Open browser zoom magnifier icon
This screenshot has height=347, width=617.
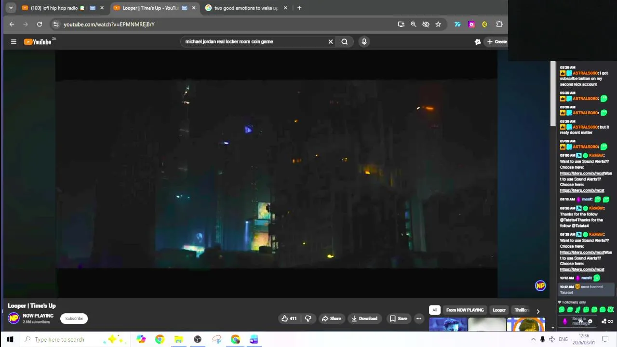pos(413,24)
